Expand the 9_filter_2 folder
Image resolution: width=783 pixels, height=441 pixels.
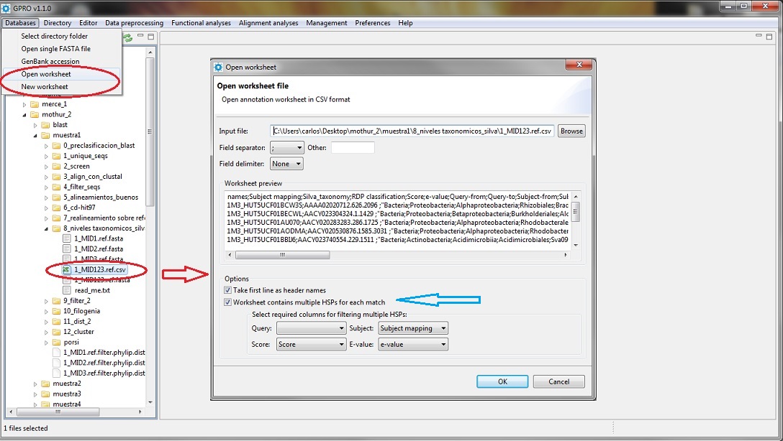click(47, 301)
